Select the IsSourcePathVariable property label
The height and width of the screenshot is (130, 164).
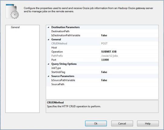point(63,80)
